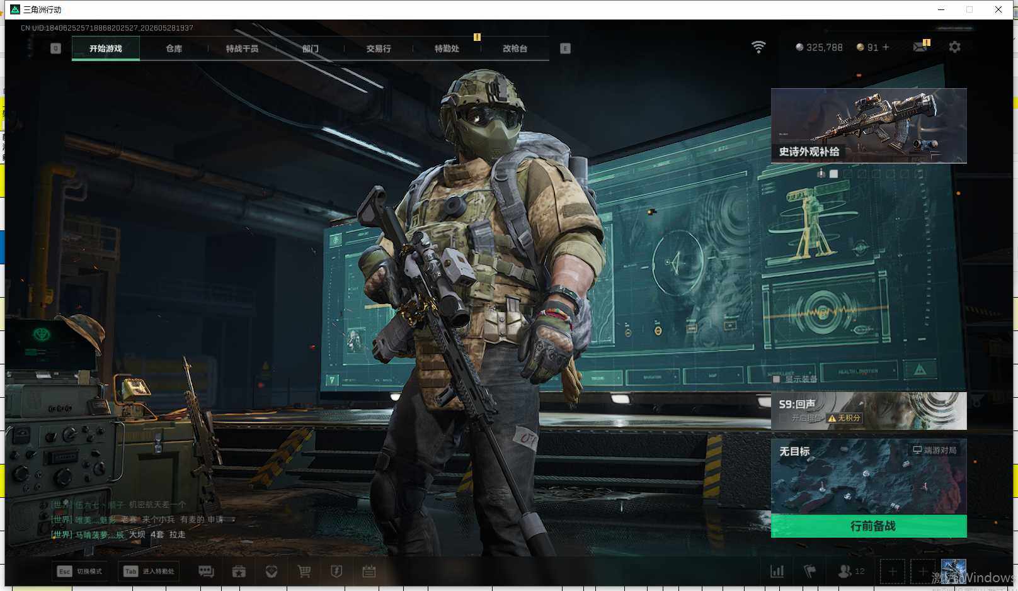The height and width of the screenshot is (591, 1018).
Task: Open the player avatar portrait
Action: pos(953,571)
